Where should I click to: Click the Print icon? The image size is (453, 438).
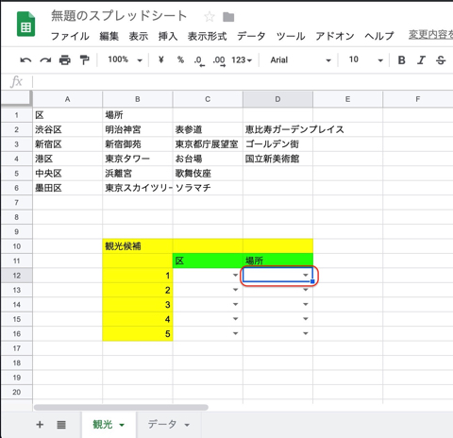pos(65,59)
